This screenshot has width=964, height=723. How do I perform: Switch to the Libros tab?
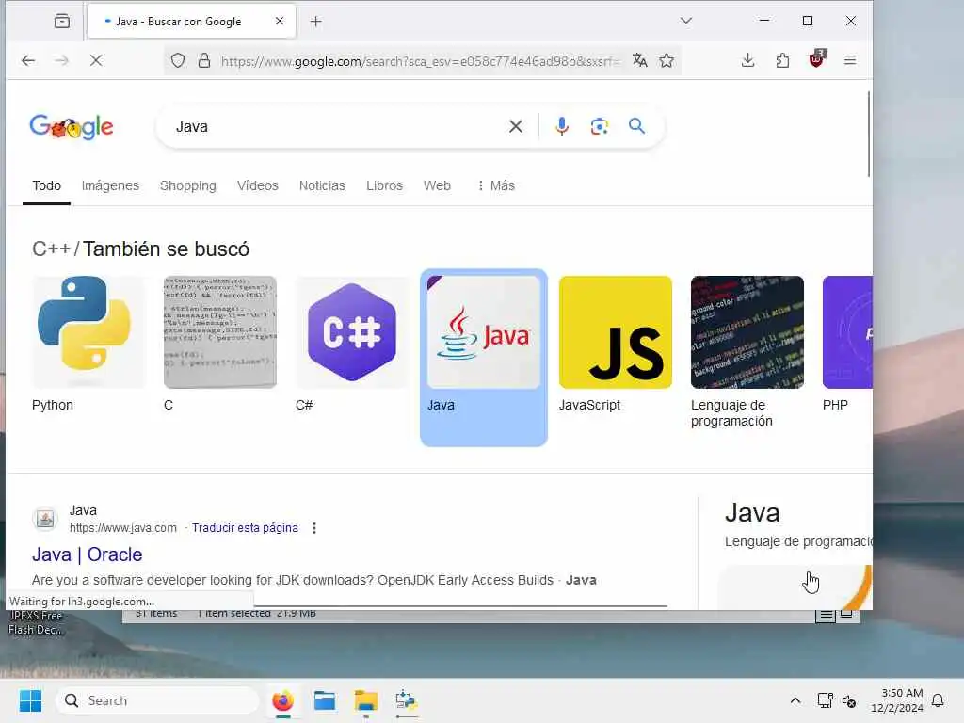coord(384,185)
